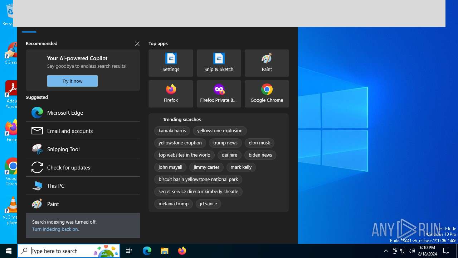Image resolution: width=458 pixels, height=258 pixels.
Task: Launch Firefox from Top apps tiles
Action: (171, 94)
